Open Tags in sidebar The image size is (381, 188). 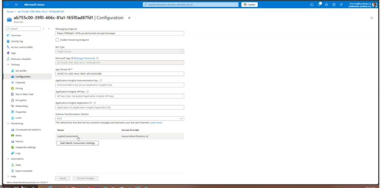coord(13,53)
